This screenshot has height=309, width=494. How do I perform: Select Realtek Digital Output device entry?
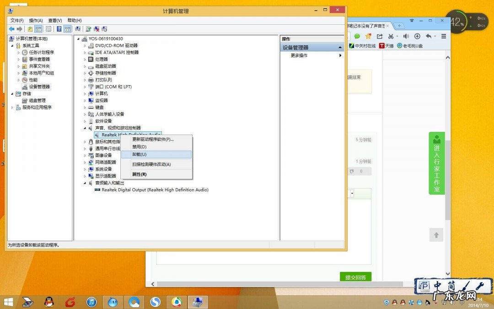click(x=155, y=190)
